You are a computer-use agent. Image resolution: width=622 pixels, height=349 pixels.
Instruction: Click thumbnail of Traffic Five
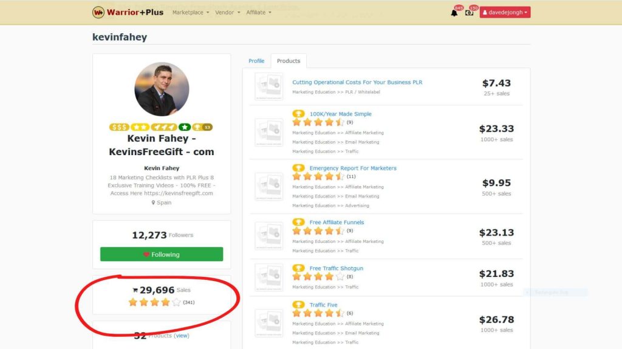[x=268, y=324]
